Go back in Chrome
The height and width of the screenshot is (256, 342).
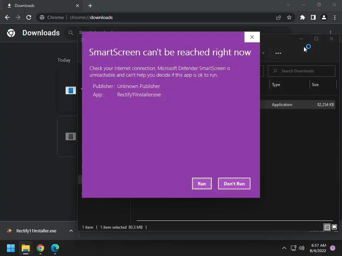coord(7,17)
